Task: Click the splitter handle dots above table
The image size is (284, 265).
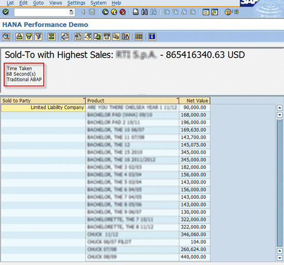Action: (x=141, y=94)
